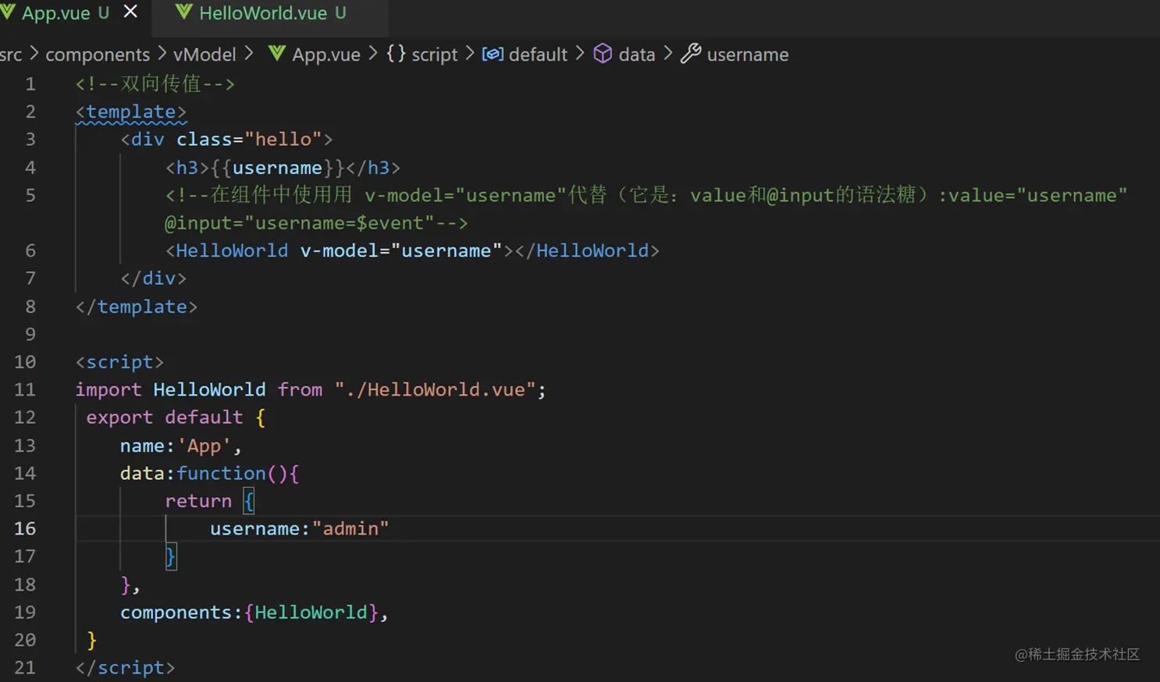
Task: Click line number 2 in the gutter
Action: click(x=30, y=112)
